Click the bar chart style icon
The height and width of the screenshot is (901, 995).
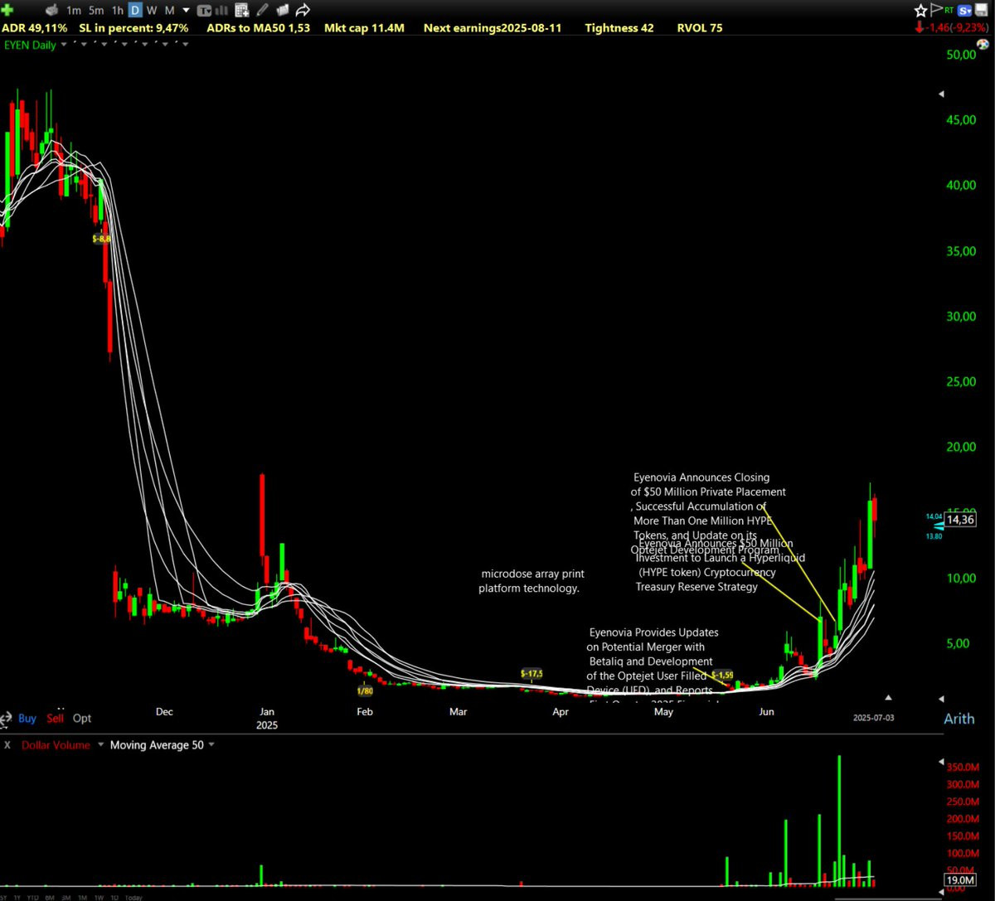(x=221, y=11)
